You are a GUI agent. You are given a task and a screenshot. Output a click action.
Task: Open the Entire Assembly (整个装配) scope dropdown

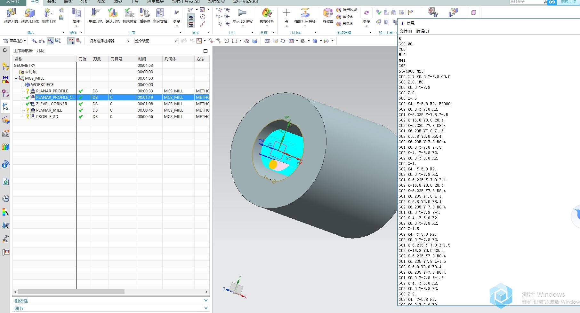(156, 41)
